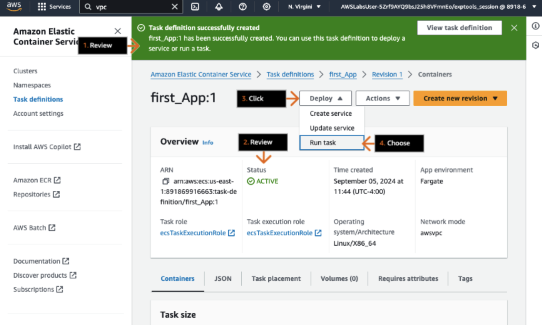The height and width of the screenshot is (325, 542).
Task: Dismiss the green success banner
Action: pyautogui.click(x=514, y=28)
